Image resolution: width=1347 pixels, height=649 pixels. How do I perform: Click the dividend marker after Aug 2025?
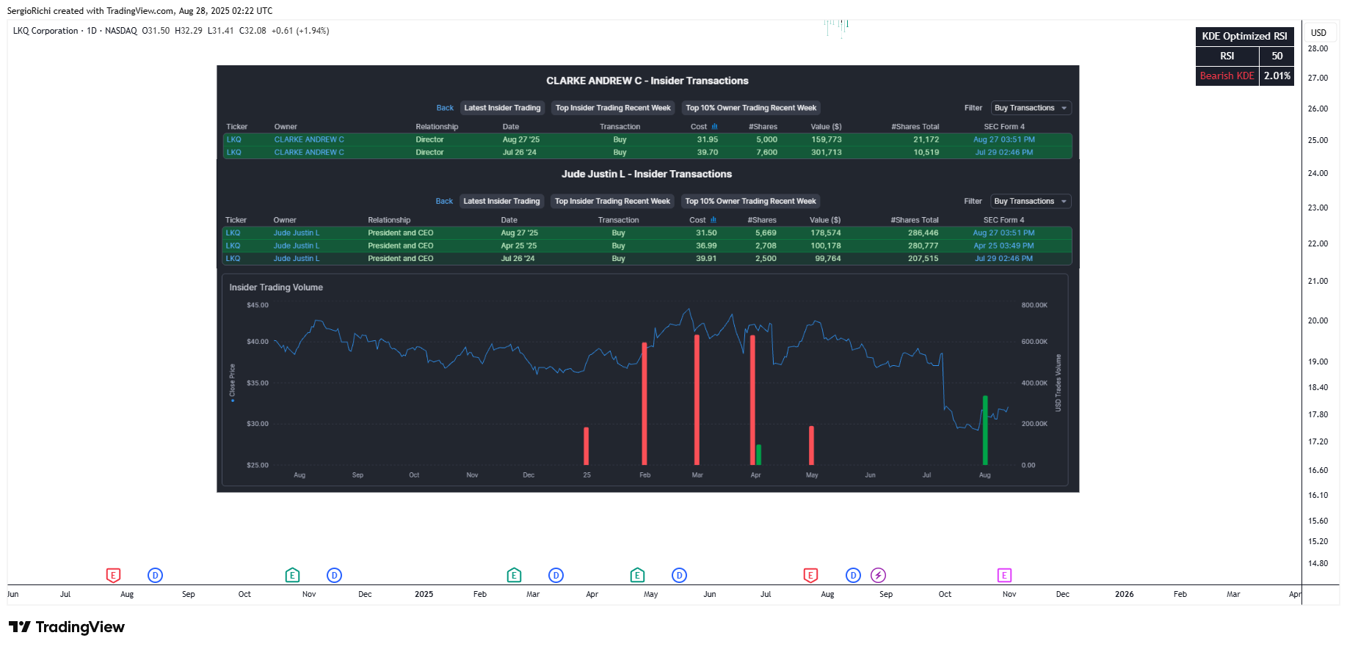point(853,576)
